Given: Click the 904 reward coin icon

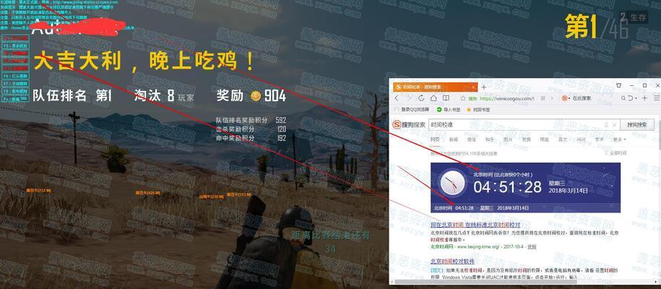Looking at the screenshot, I should pyautogui.click(x=256, y=96).
